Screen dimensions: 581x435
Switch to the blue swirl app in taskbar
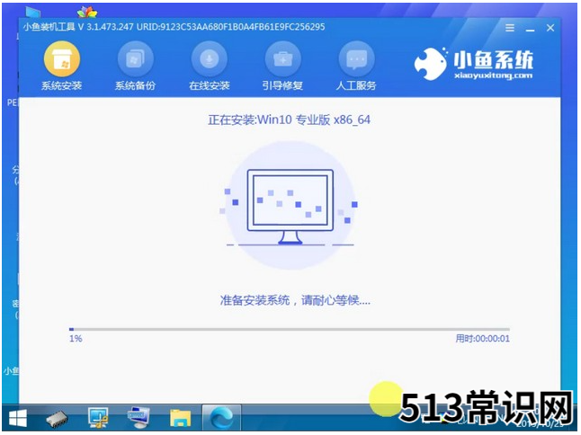coord(221,418)
